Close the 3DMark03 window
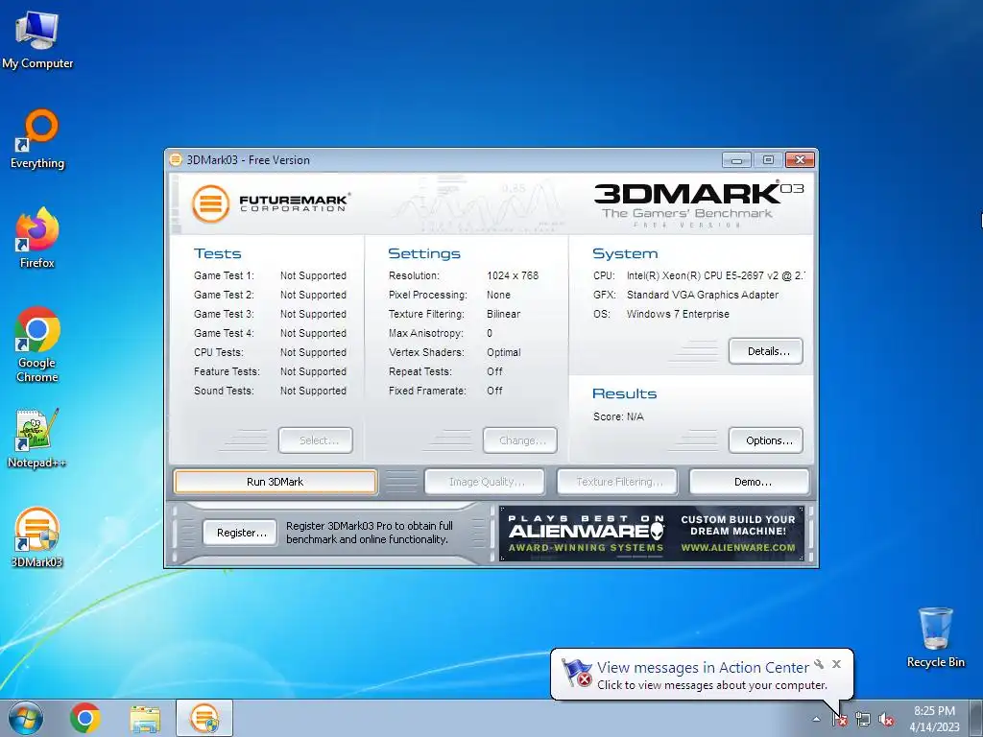This screenshot has width=983, height=737. (800, 160)
